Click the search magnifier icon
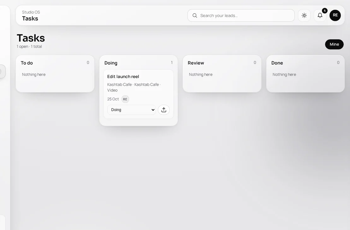Viewport: 350px width, 230px height. pos(195,15)
